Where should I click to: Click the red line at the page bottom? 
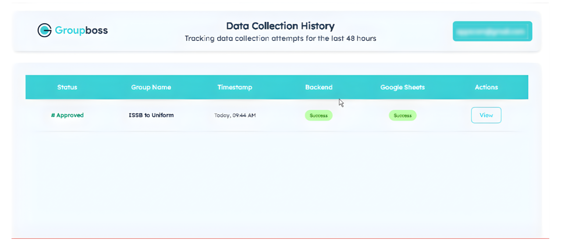point(280,239)
